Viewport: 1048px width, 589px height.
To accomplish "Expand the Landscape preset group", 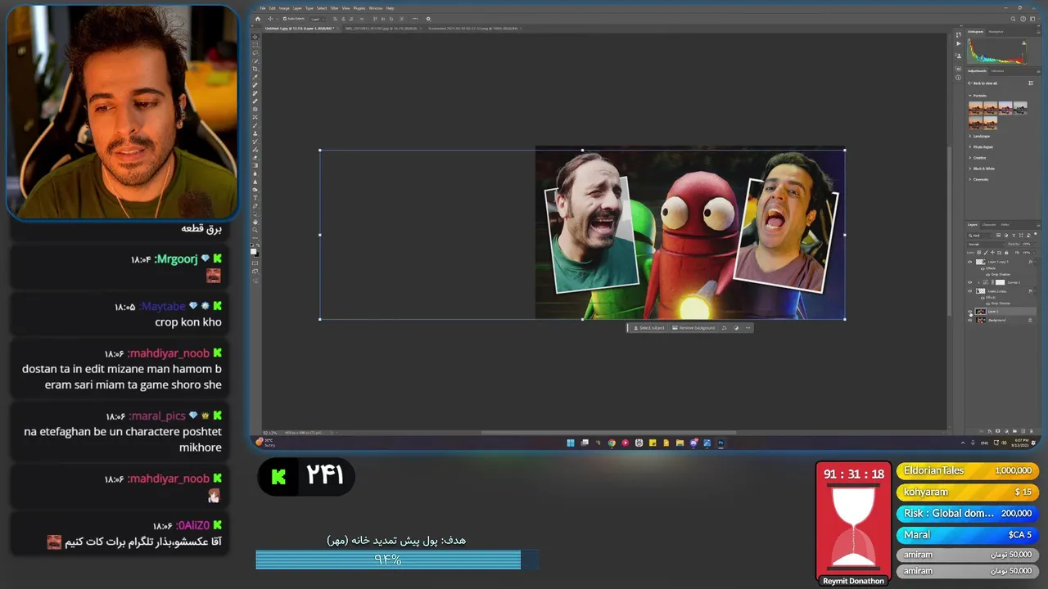I will point(970,136).
